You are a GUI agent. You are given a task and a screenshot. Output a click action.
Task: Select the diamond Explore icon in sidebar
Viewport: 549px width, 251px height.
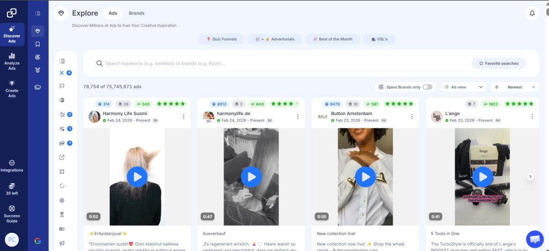pos(38,31)
